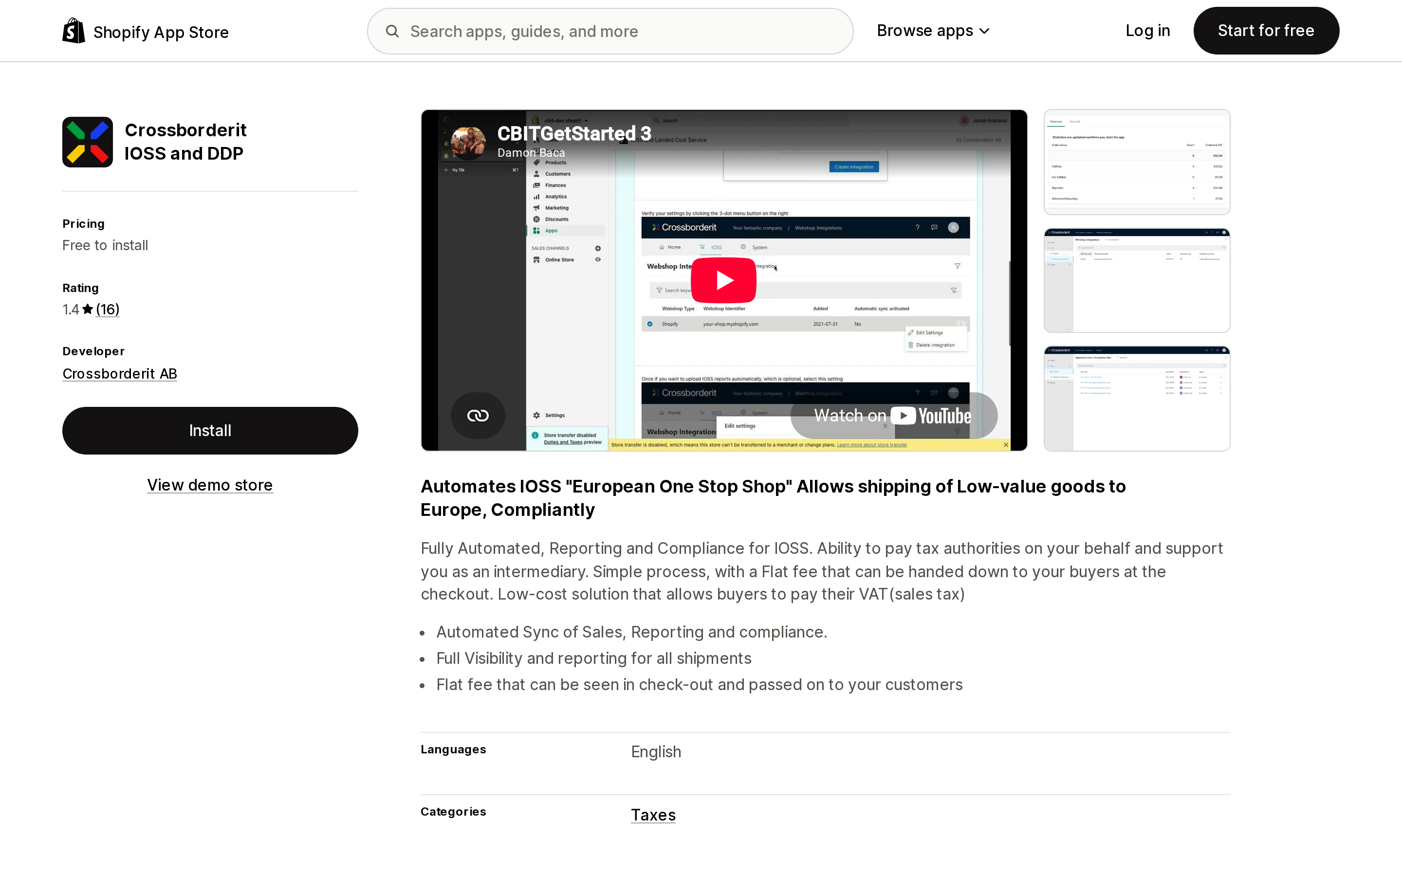Click Full Visibility and reporting bullet
Image resolution: width=1402 pixels, height=876 pixels.
click(x=594, y=658)
